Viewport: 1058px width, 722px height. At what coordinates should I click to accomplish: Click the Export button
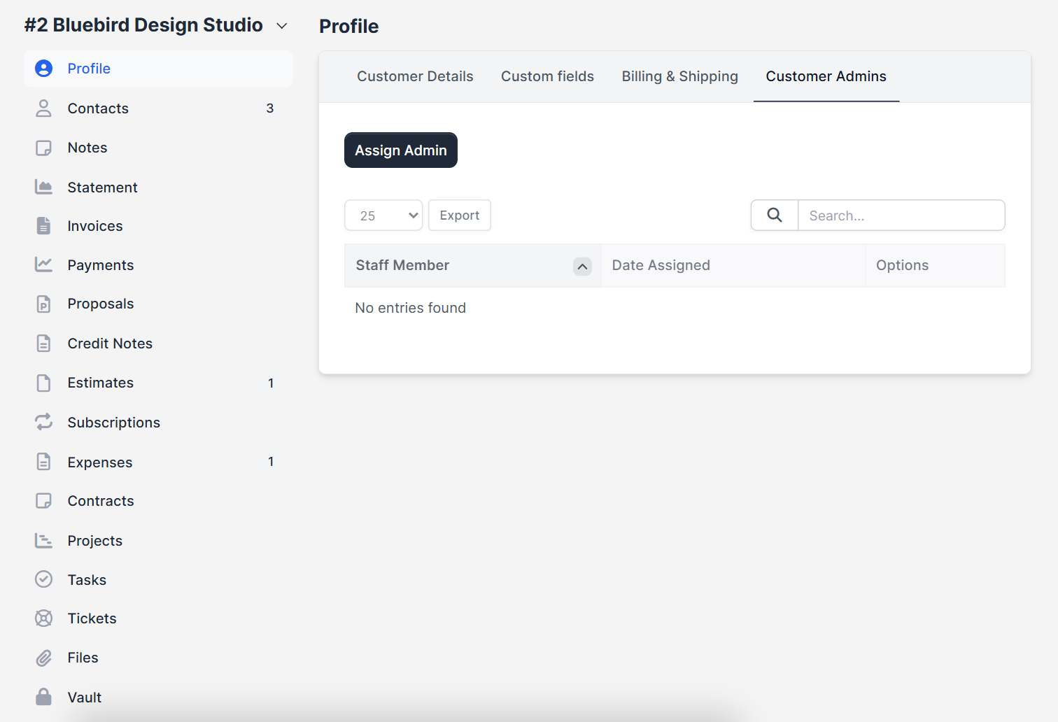(460, 215)
